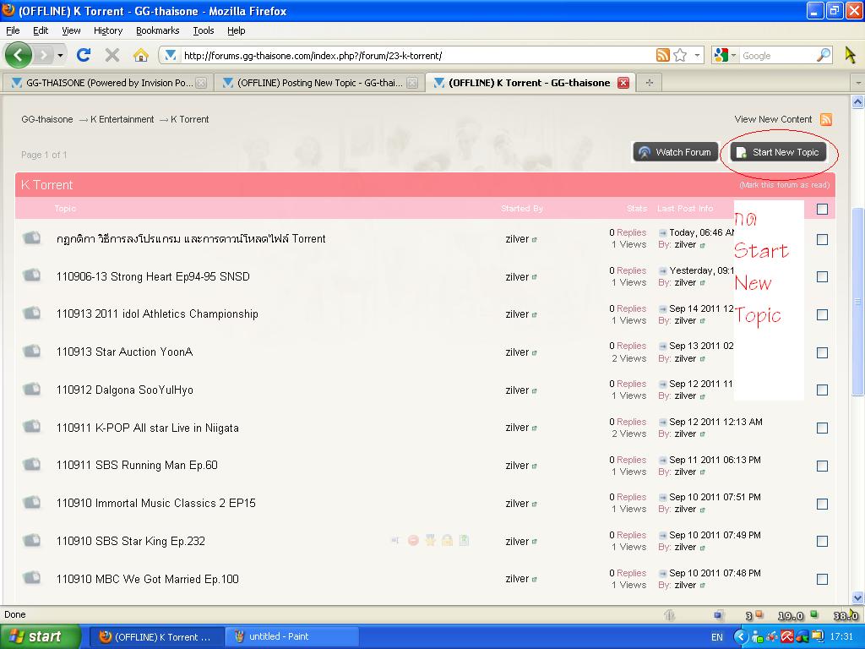Open the Home page icon
The height and width of the screenshot is (649, 865).
click(141, 55)
